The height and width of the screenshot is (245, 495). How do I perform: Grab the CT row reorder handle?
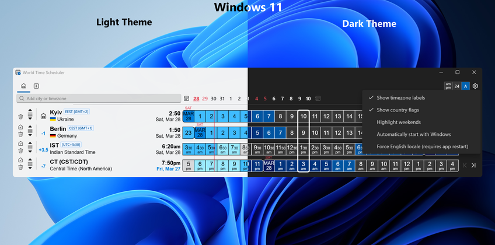(30, 163)
